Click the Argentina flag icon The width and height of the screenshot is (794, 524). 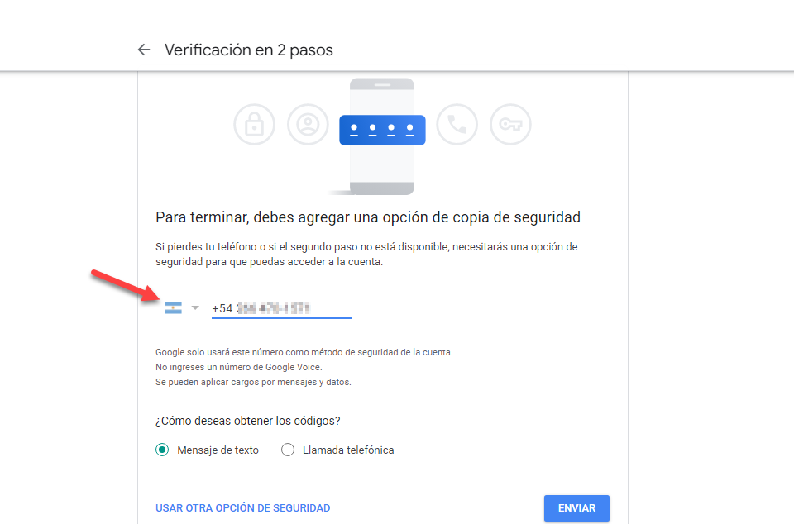[x=173, y=308]
